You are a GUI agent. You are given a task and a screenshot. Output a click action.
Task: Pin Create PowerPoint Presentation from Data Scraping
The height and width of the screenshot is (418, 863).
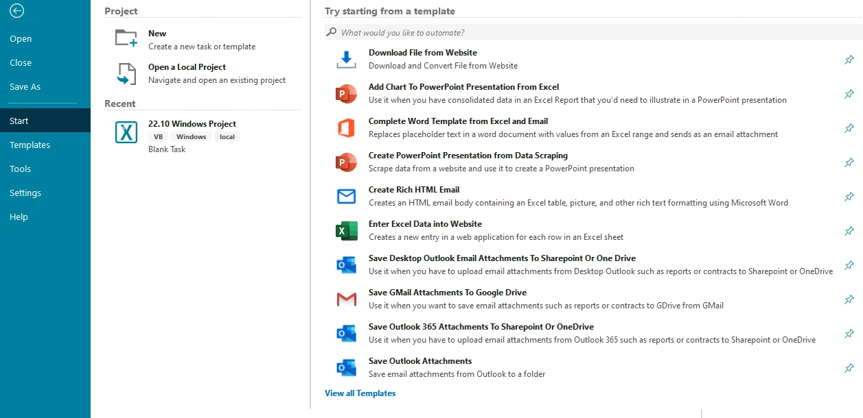[x=849, y=162]
